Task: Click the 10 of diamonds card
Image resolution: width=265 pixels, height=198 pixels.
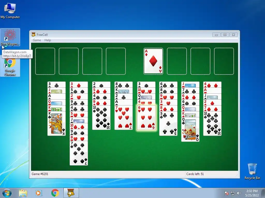Action: point(79,126)
